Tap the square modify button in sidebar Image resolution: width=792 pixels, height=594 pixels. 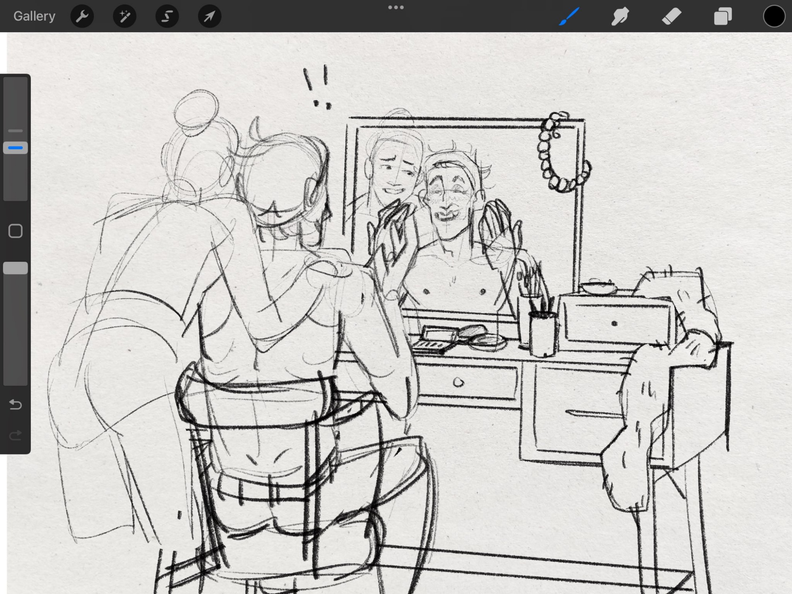pos(15,231)
